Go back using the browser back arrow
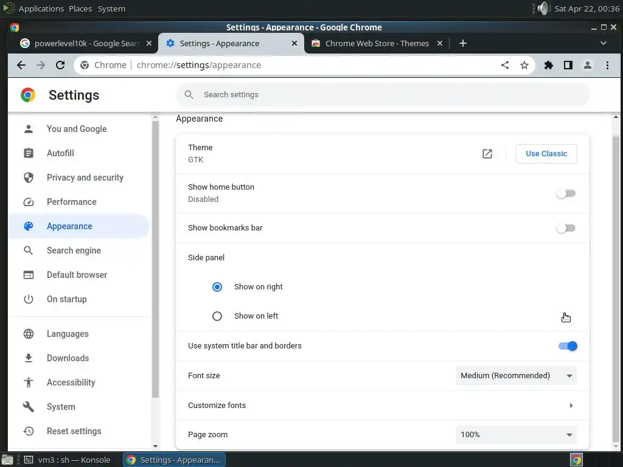Screen dimensions: 623x467 21,65
